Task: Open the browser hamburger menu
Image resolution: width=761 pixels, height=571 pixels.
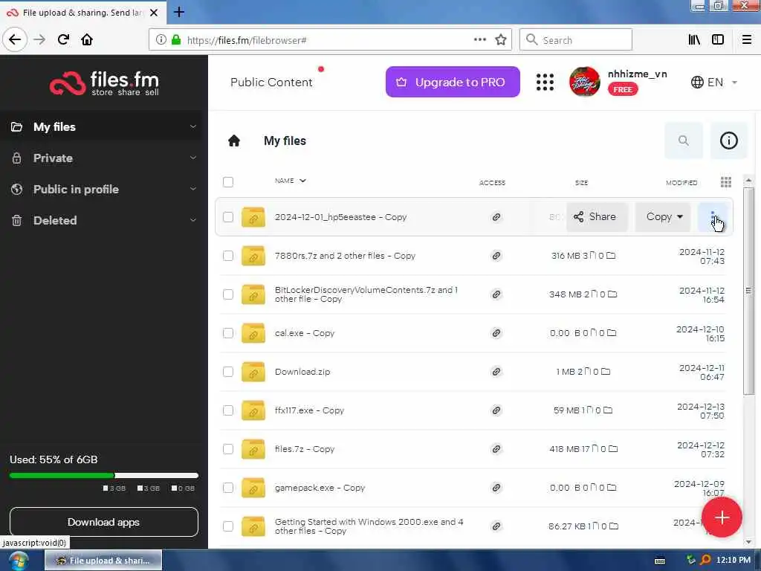Action: coord(746,40)
